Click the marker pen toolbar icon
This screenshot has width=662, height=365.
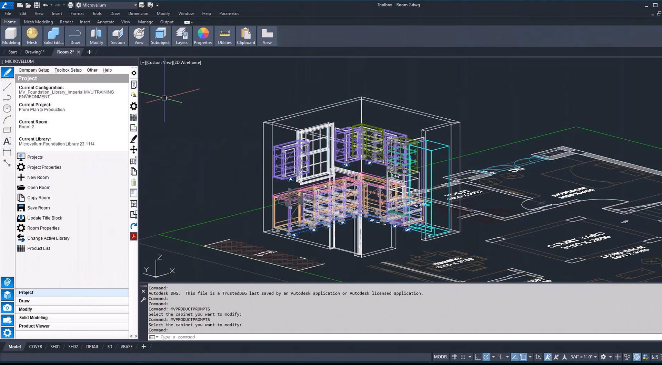click(x=133, y=139)
